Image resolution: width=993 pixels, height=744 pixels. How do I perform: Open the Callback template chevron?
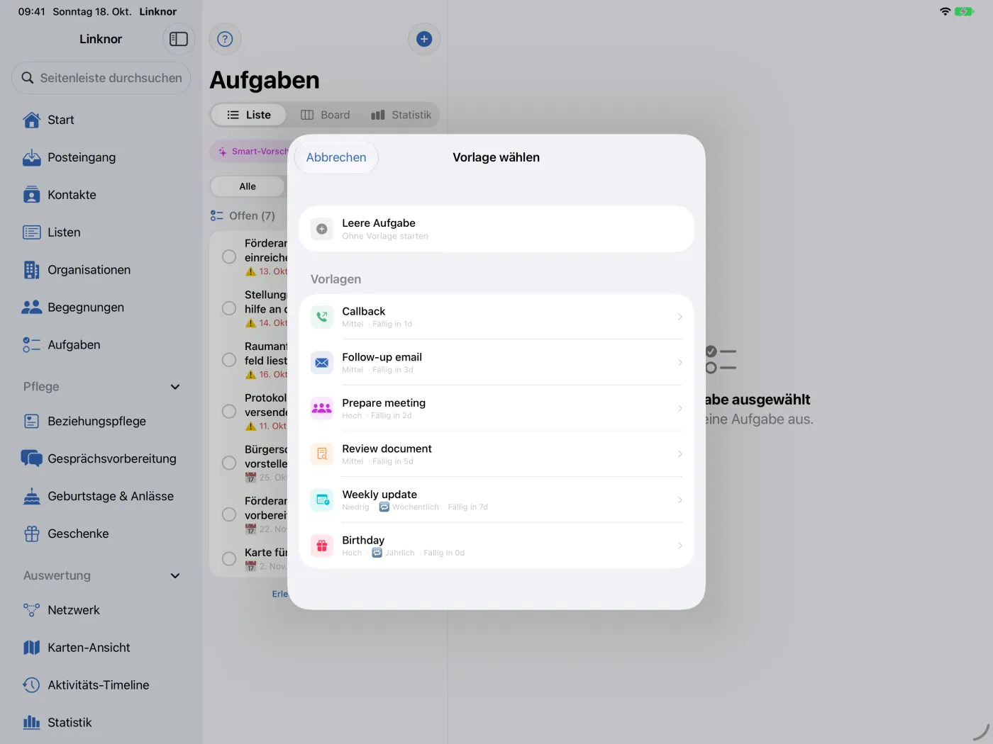pos(679,317)
